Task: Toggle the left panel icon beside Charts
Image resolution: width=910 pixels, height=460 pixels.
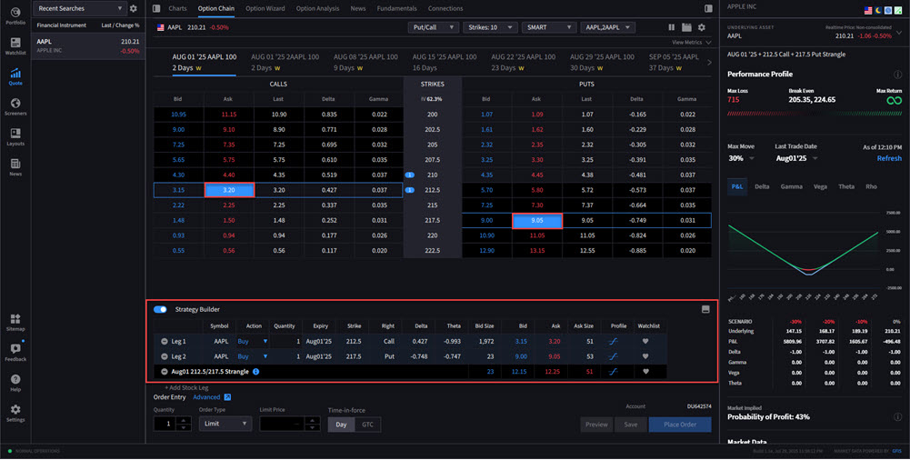Action: click(156, 9)
